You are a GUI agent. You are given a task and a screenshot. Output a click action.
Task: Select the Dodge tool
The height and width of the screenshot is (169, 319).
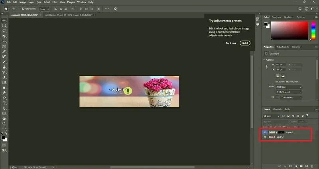point(4,93)
